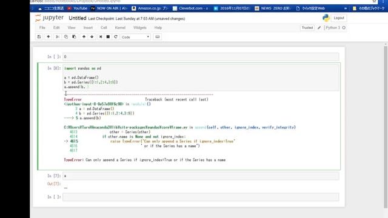Move selected cell up arrow

click(84, 37)
